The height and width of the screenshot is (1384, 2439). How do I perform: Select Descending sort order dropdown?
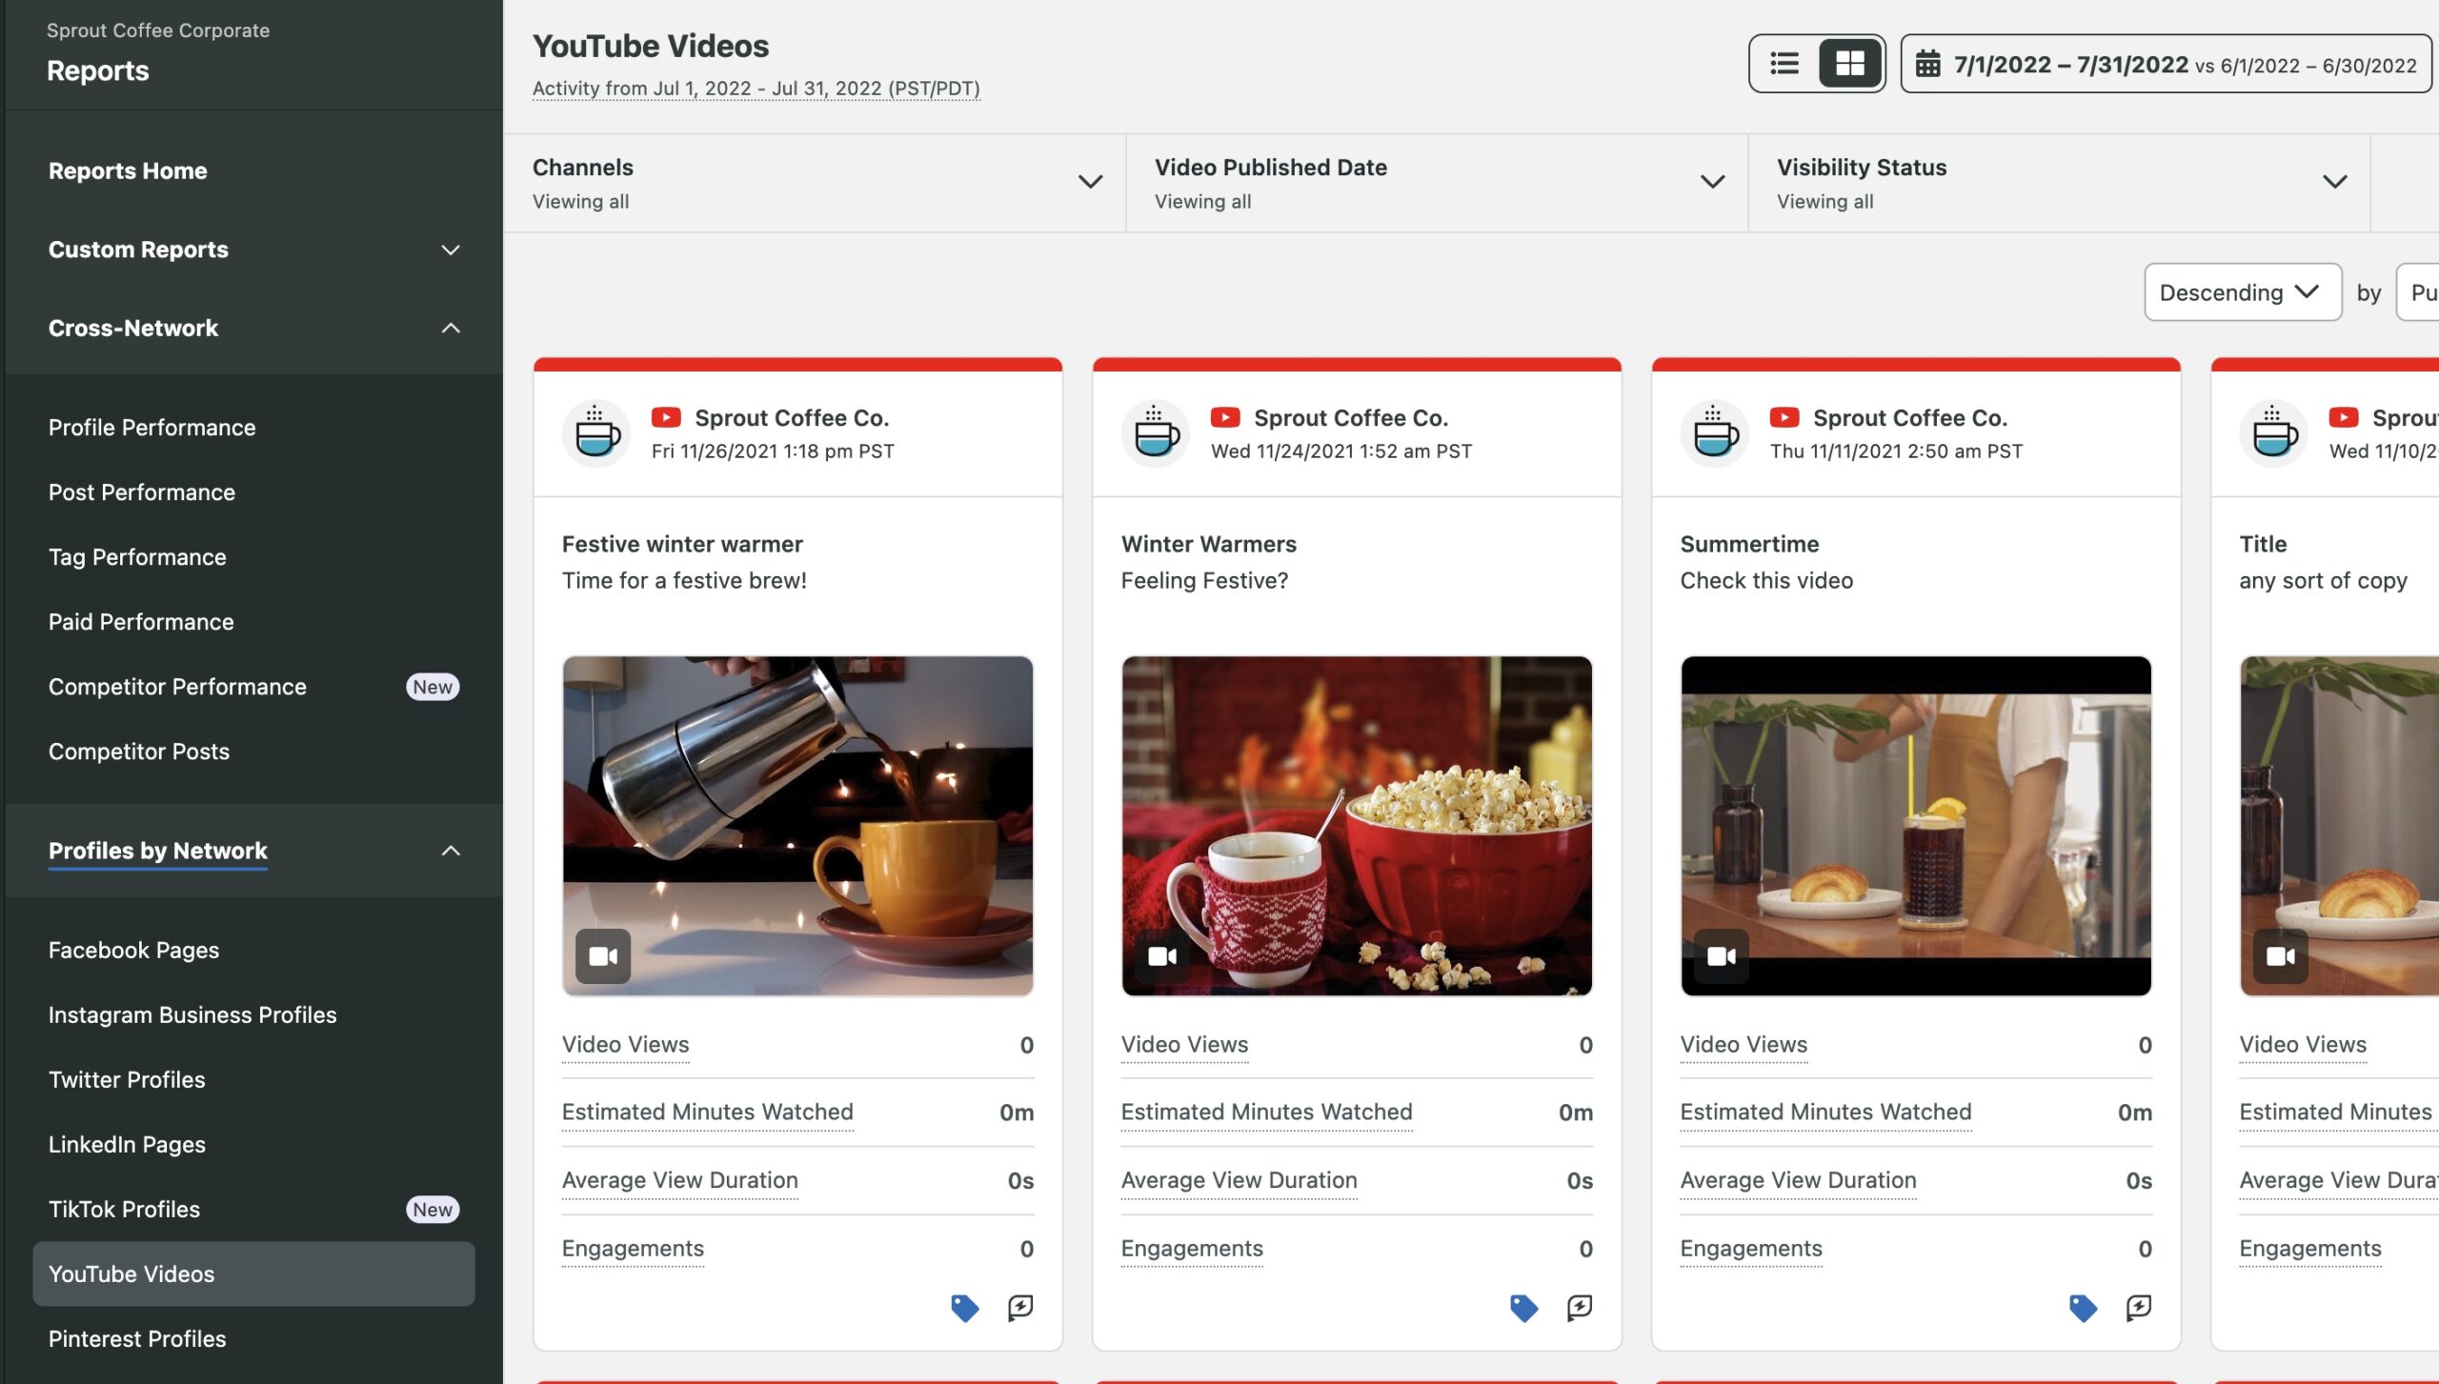[x=2242, y=290]
